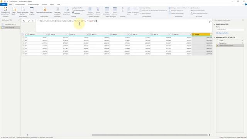Collapse the EIGENSCHAFTEN section
Screen dimensions: 247x139
pos(215,24)
